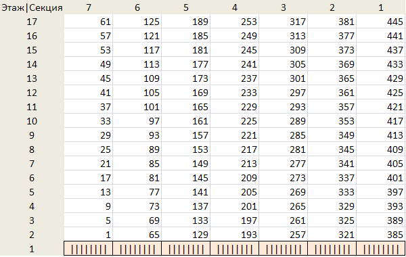Viewport: 406px width, 257px height.
Task: Select the cell containing 9 on floor 4
Action: coord(88,206)
